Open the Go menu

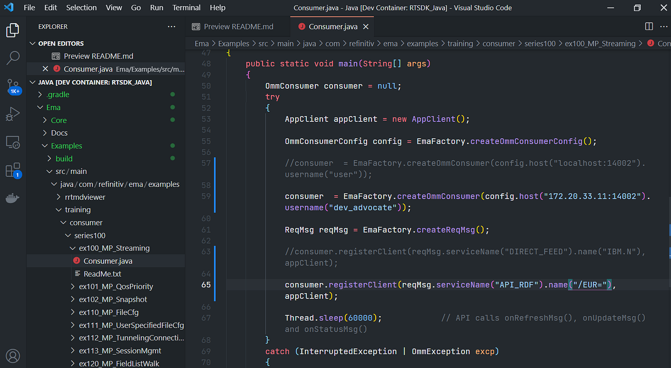click(x=136, y=8)
